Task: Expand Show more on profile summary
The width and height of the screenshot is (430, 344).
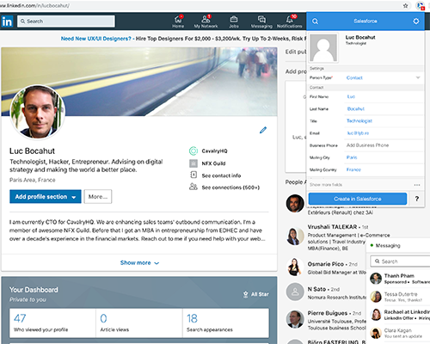Action: click(139, 263)
